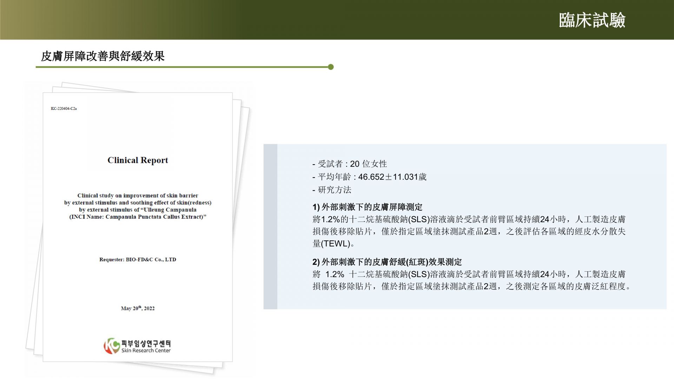Click the 受試者 20 位女性 line
Screen dimensions: 674x379
tap(350, 164)
